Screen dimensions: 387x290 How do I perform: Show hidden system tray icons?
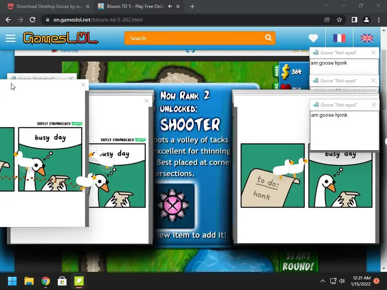point(323,281)
